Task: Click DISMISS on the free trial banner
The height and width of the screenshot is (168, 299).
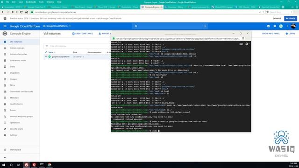Action: (277, 19)
